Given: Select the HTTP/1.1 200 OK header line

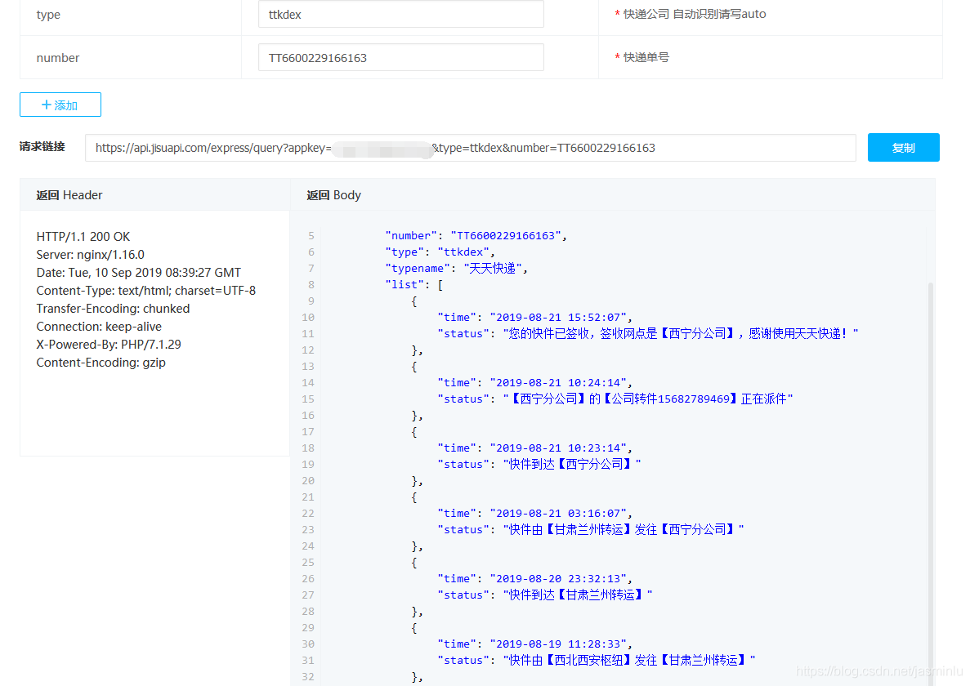Looking at the screenshot, I should point(83,237).
